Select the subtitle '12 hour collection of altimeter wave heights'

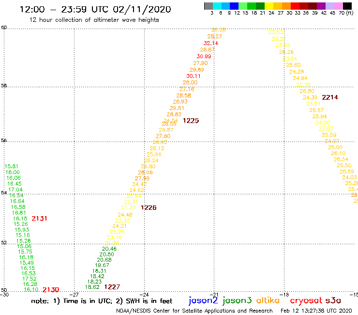point(94,20)
